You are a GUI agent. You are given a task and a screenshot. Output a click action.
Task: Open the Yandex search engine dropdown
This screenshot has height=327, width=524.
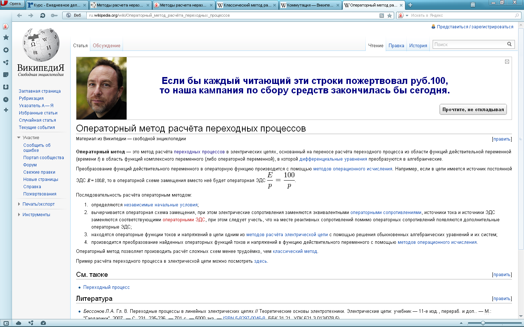tap(403, 15)
